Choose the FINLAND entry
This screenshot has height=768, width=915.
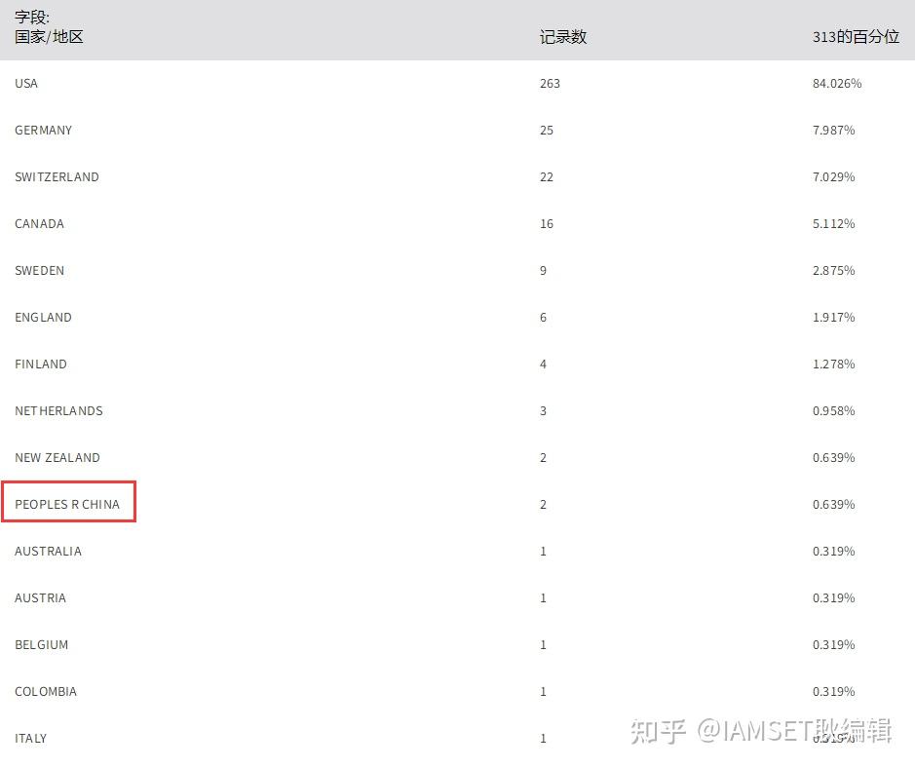(x=41, y=365)
